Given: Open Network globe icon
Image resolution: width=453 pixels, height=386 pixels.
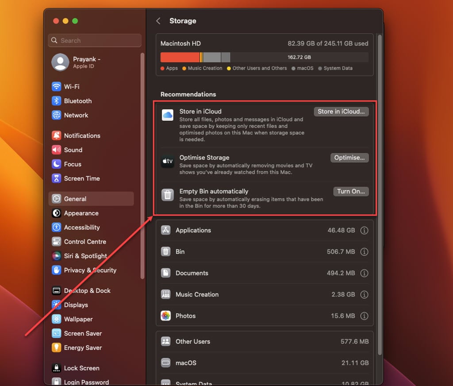Looking at the screenshot, I should click(56, 115).
